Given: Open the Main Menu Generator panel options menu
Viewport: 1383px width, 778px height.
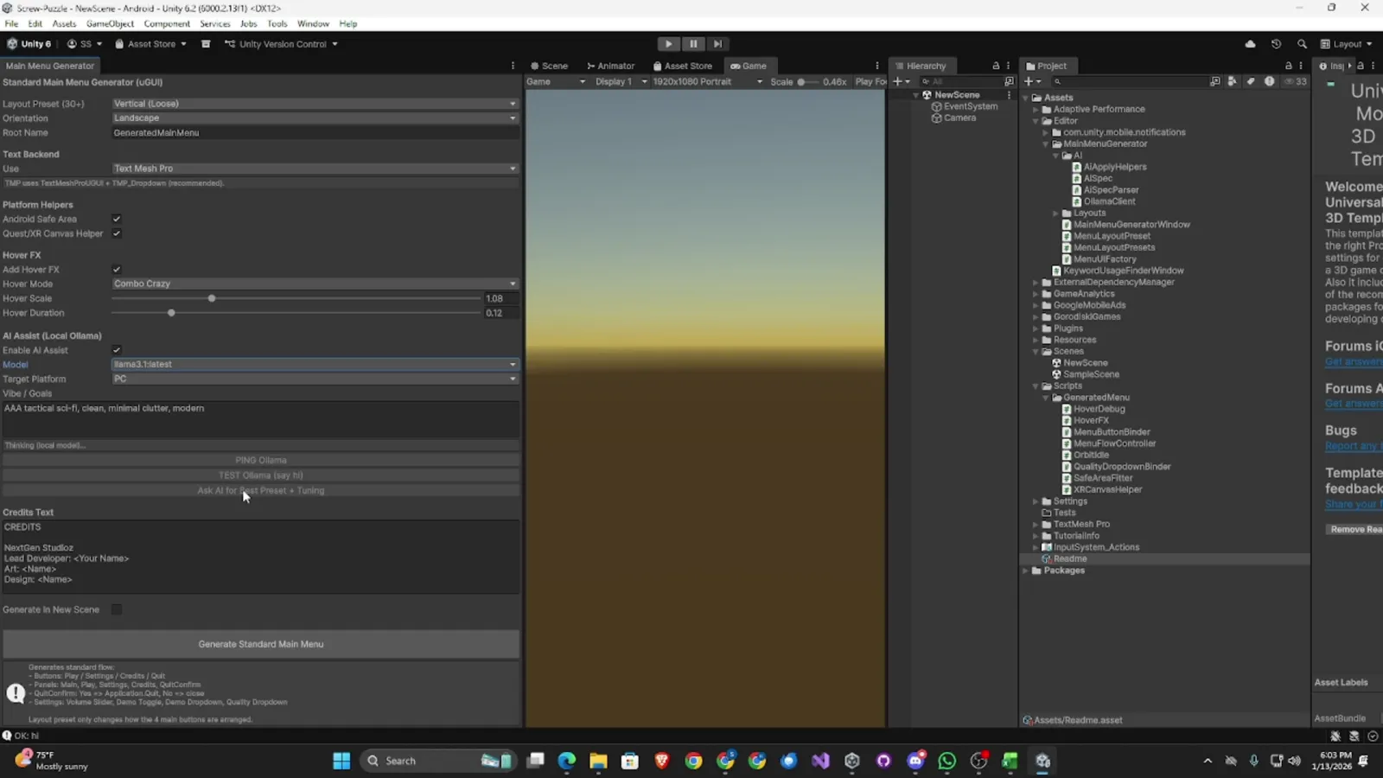Looking at the screenshot, I should [513, 66].
